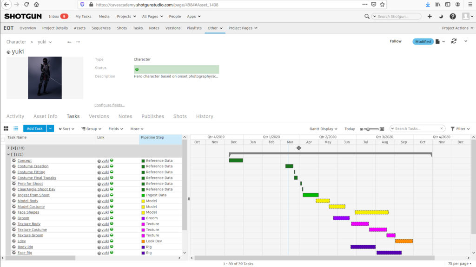Click the page design document icon

tap(437, 41)
